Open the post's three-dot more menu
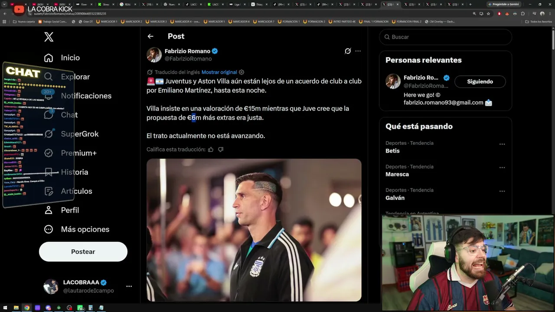Screen dimensions: 555x312 [x=358, y=51]
